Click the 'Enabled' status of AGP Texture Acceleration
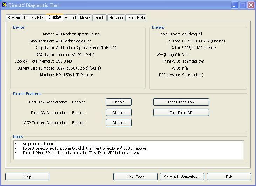Viewport: 256px width, 186px height. (x=79, y=123)
